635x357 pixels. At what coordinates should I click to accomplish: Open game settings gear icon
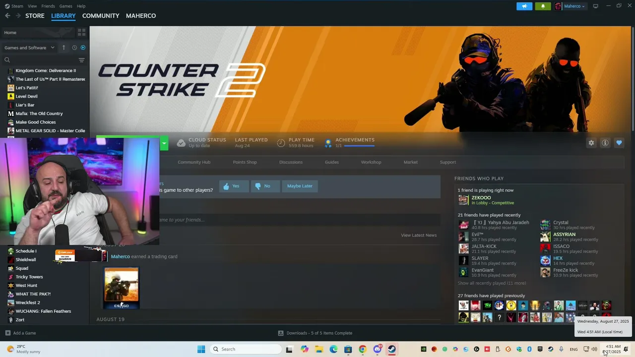(x=591, y=143)
